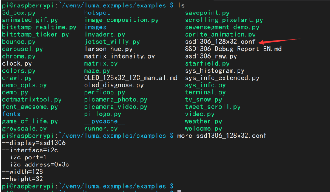Select matrix.py file name

(x=101, y=63)
